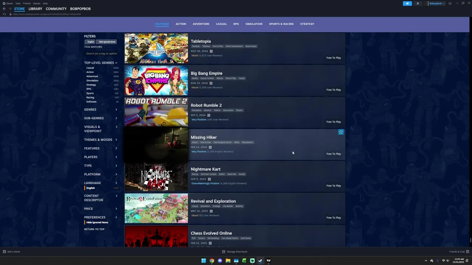The image size is (472, 265).
Task: Reload the store page
Action: (4, 14)
